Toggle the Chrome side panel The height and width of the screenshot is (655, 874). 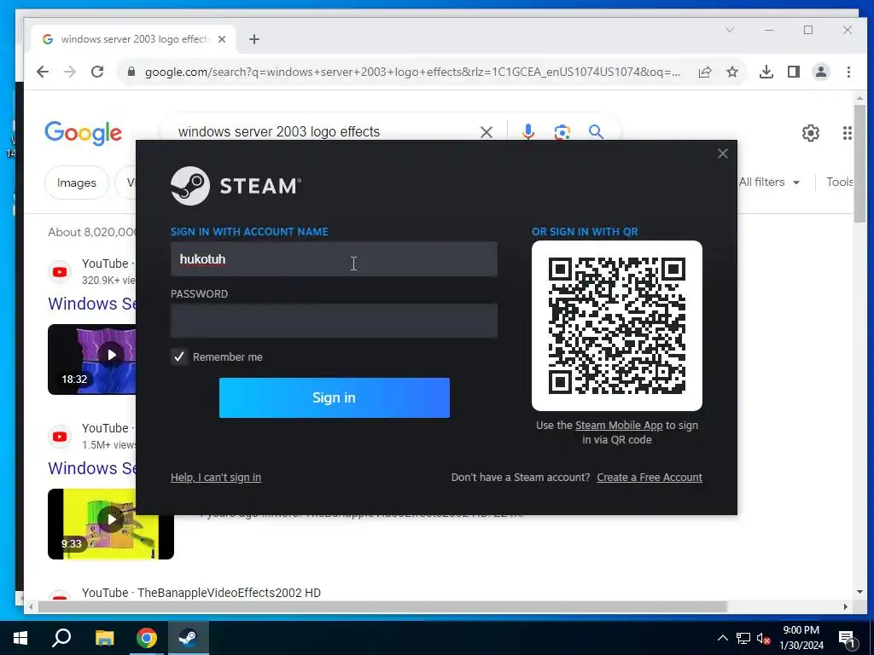(x=794, y=72)
